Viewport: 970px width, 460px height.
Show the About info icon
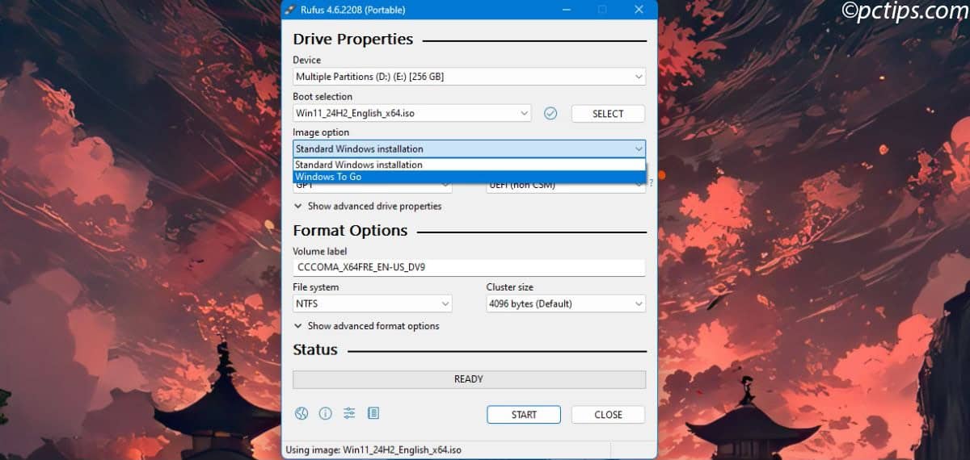[x=325, y=414]
